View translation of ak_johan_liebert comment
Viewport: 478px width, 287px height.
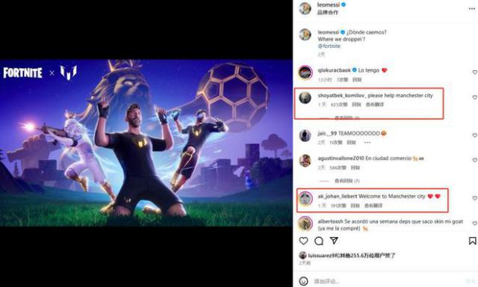[x=373, y=206]
